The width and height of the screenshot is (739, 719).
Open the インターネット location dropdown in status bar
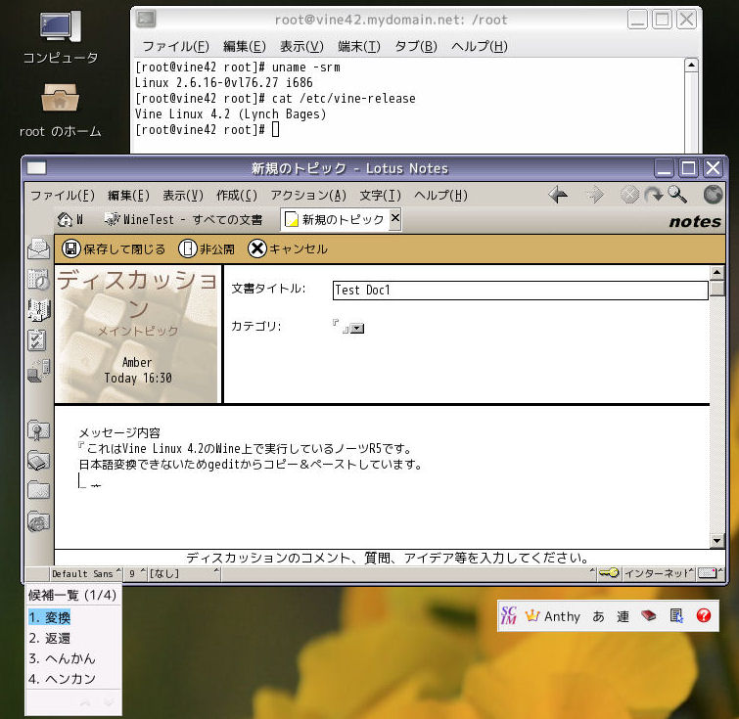click(x=659, y=573)
